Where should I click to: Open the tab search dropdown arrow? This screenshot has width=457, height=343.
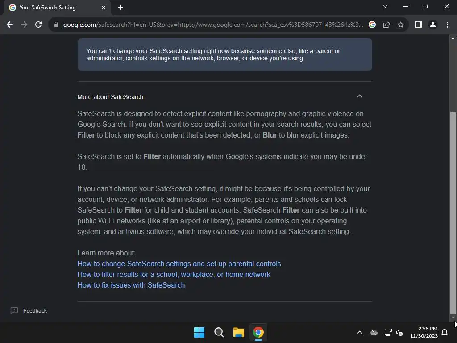385,6
